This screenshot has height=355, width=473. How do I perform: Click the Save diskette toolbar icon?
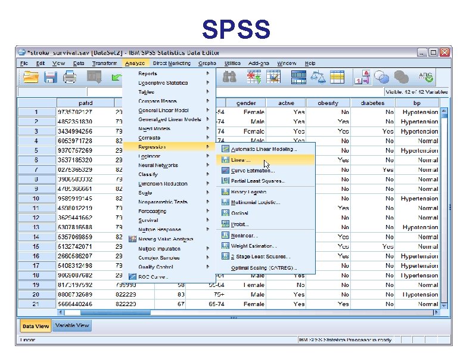coord(50,77)
